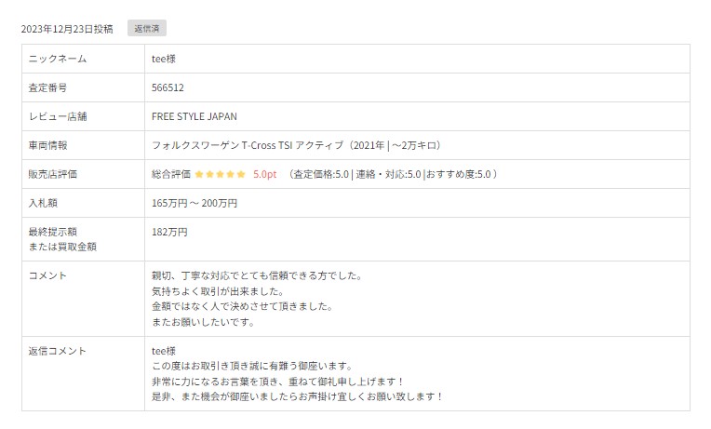Click the 最終提示額 または買取金額 label
Screen dimensions: 711x429
(62, 239)
